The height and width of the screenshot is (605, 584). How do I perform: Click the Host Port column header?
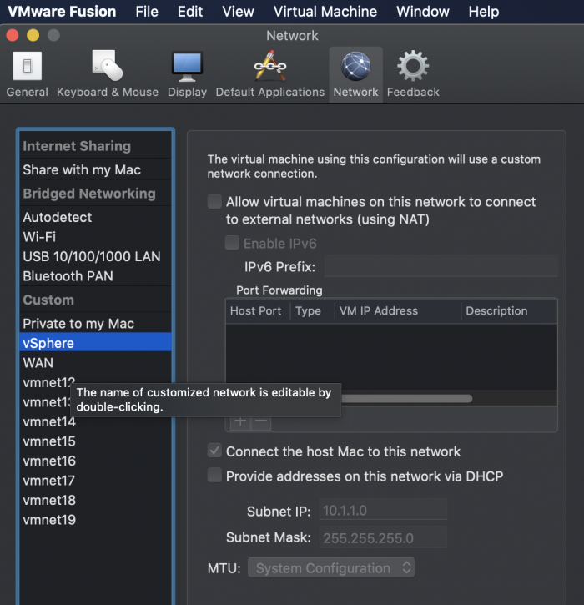(258, 311)
